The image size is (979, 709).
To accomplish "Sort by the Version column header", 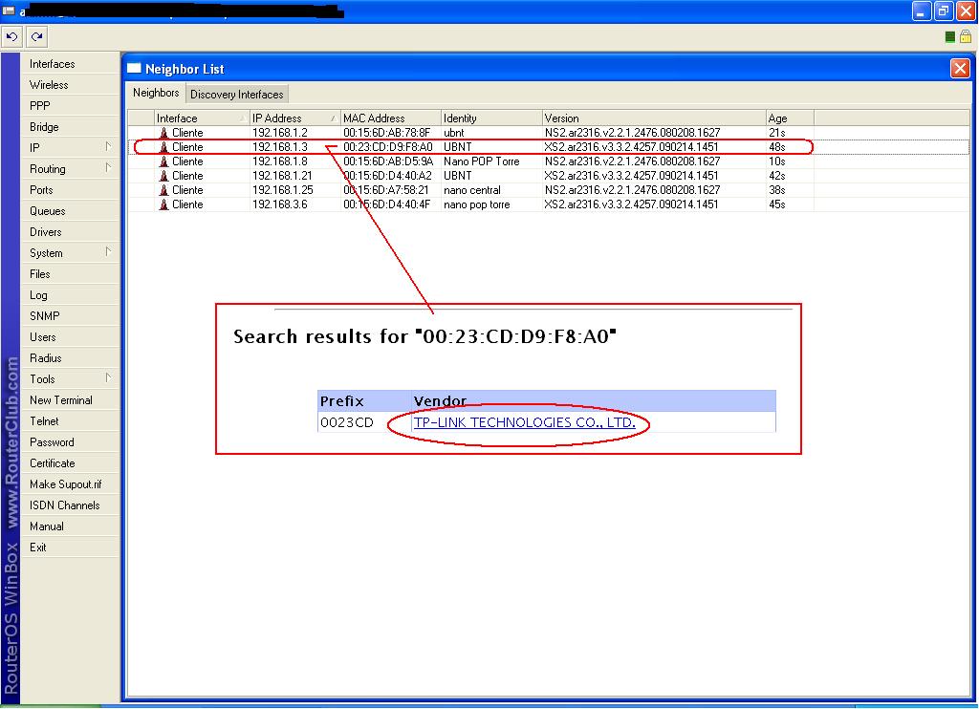I will pos(654,118).
